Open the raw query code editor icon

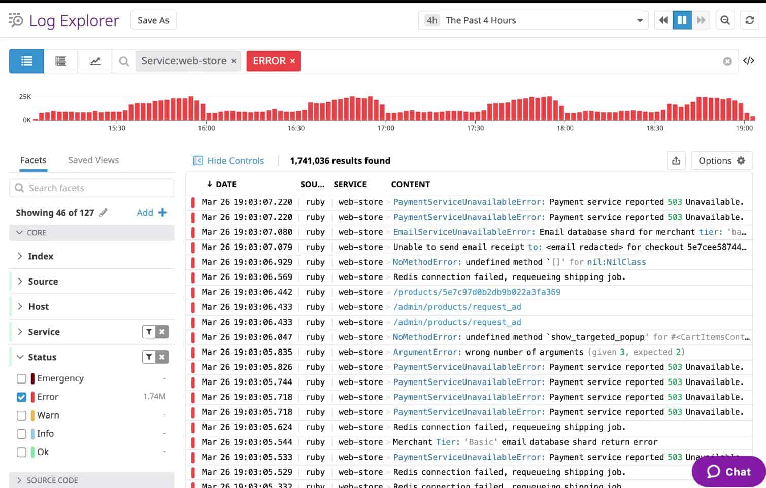coord(749,61)
